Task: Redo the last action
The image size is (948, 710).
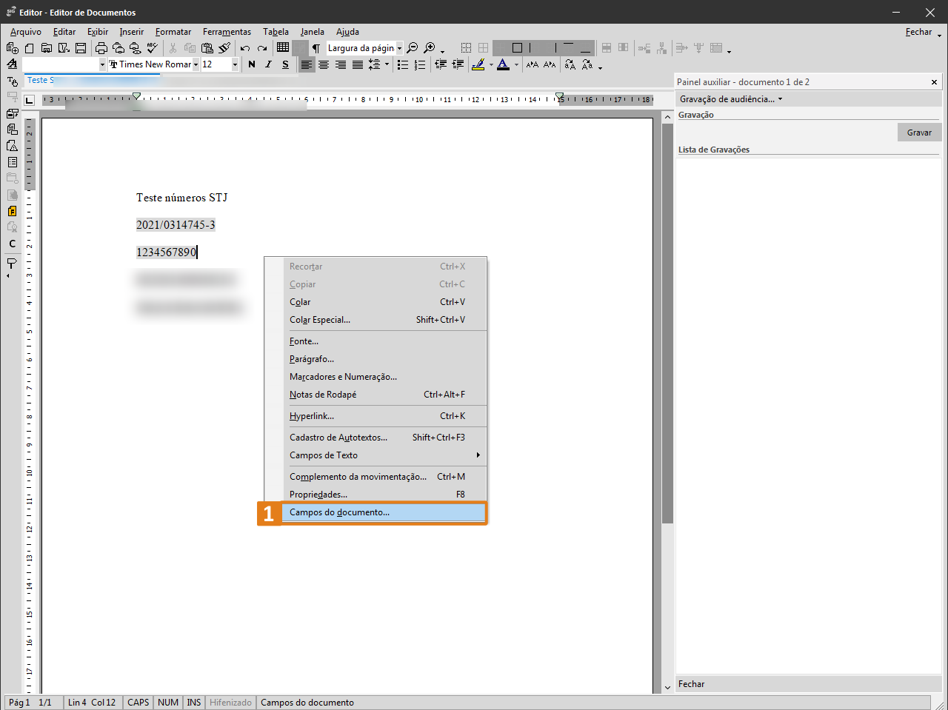Action: [x=262, y=48]
